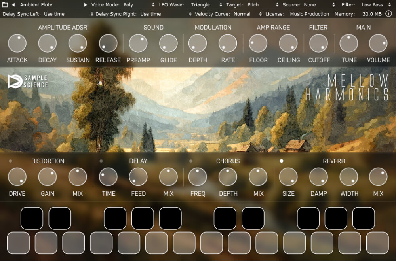Click the Distortion Gain knob

click(x=48, y=177)
